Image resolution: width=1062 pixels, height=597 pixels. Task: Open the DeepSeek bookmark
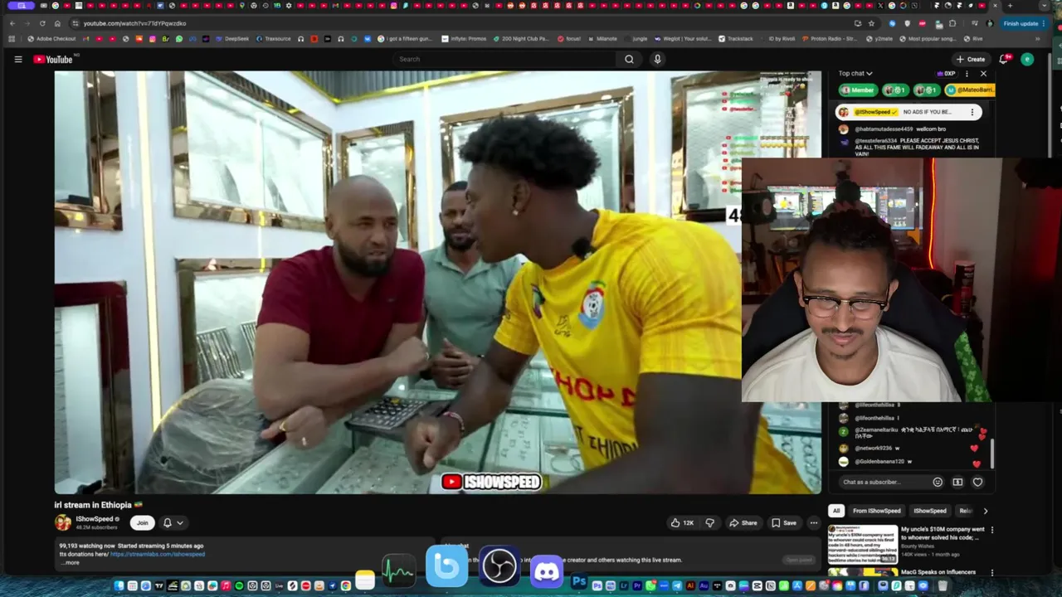coord(231,39)
